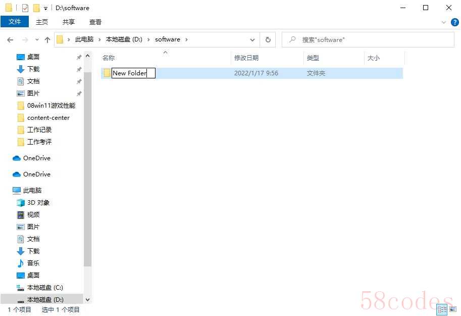Open Help via the blue question mark icon

454,22
